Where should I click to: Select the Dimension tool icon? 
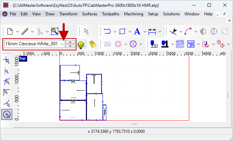coord(152,32)
